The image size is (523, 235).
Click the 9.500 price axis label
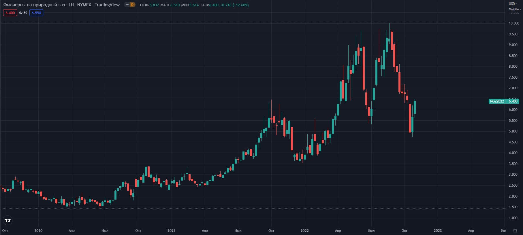click(x=513, y=34)
